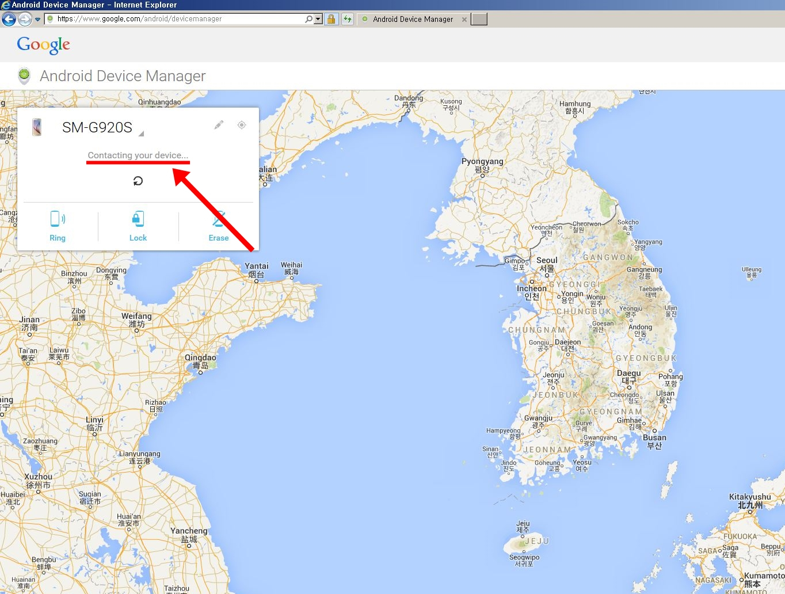The height and width of the screenshot is (594, 785).
Task: Click the Ring label
Action: (58, 238)
